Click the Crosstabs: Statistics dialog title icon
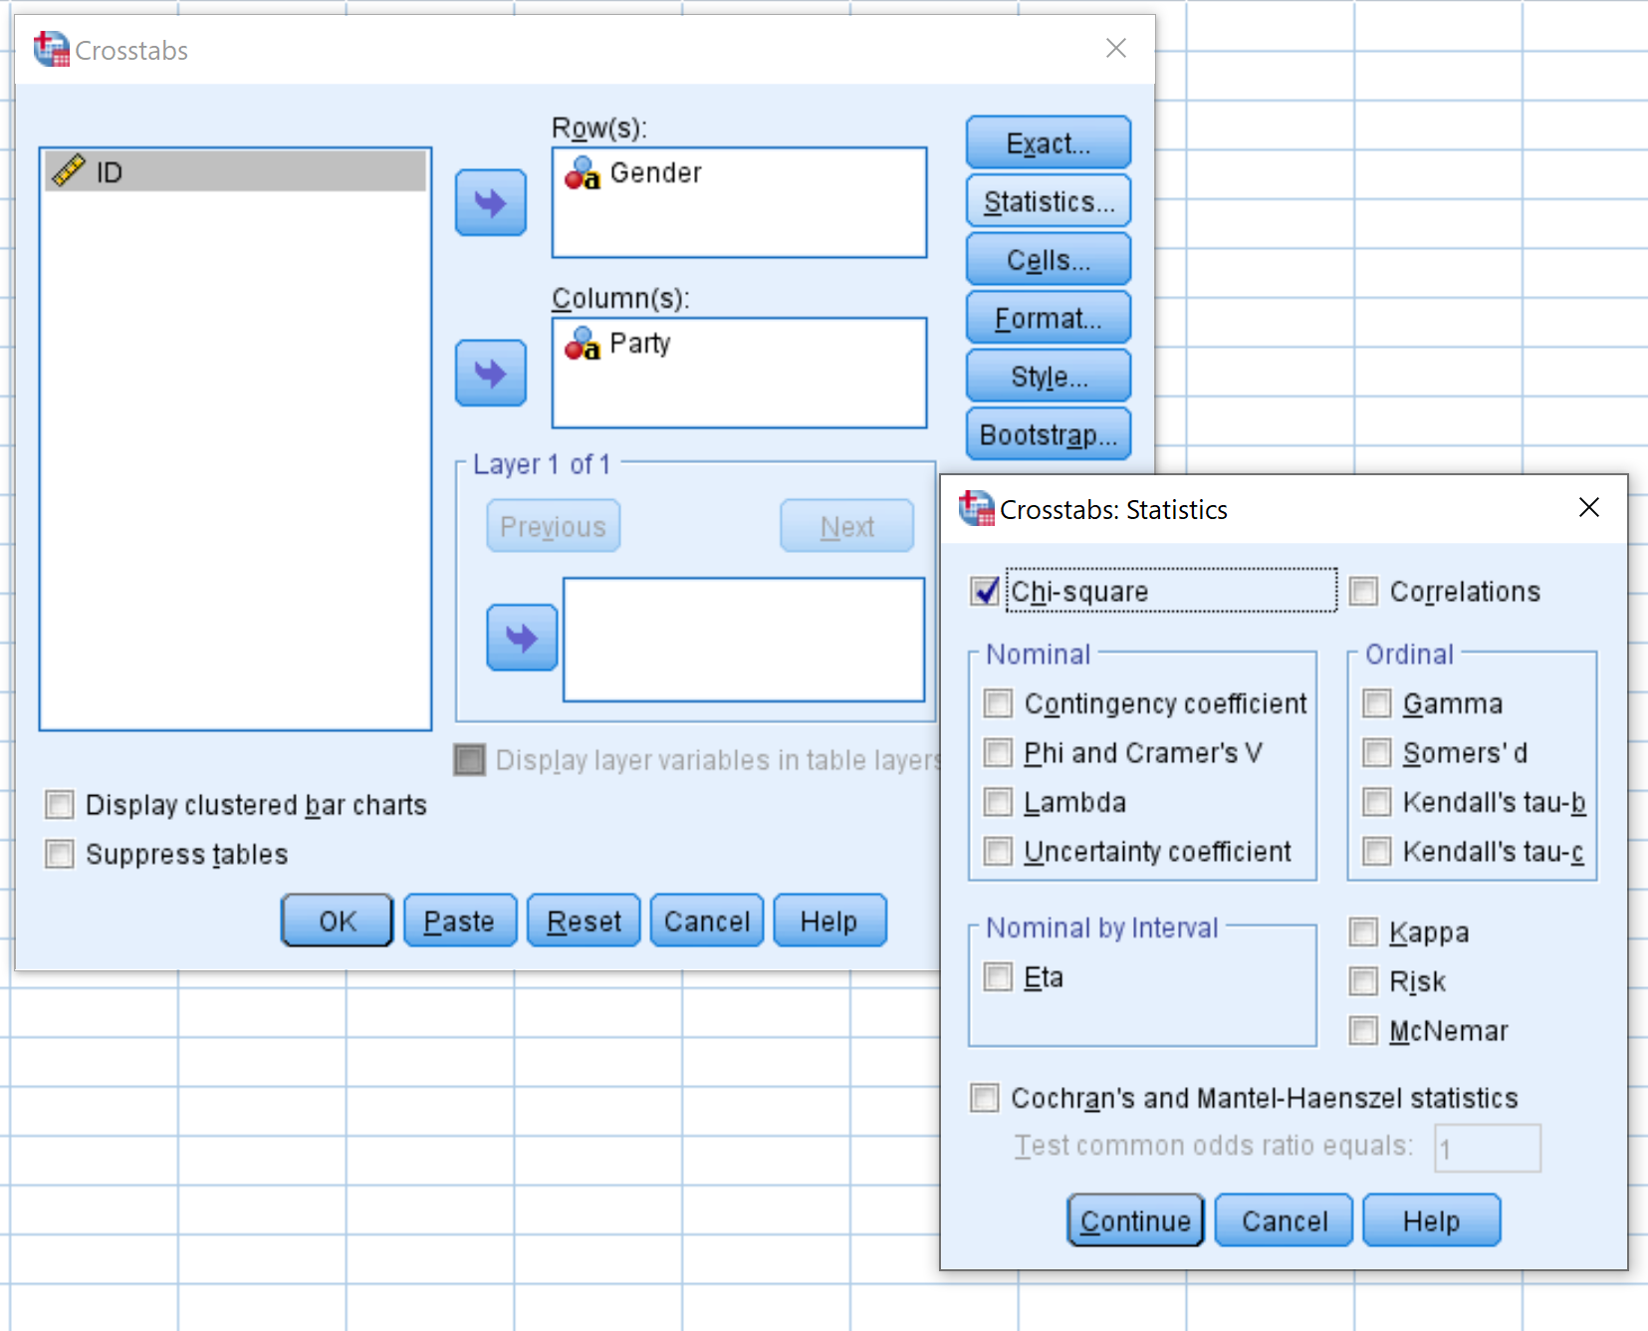Viewport: 1648px width, 1331px height. click(976, 508)
